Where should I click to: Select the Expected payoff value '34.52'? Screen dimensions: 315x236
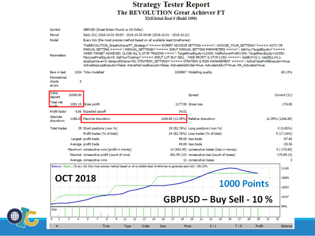click(x=183, y=112)
